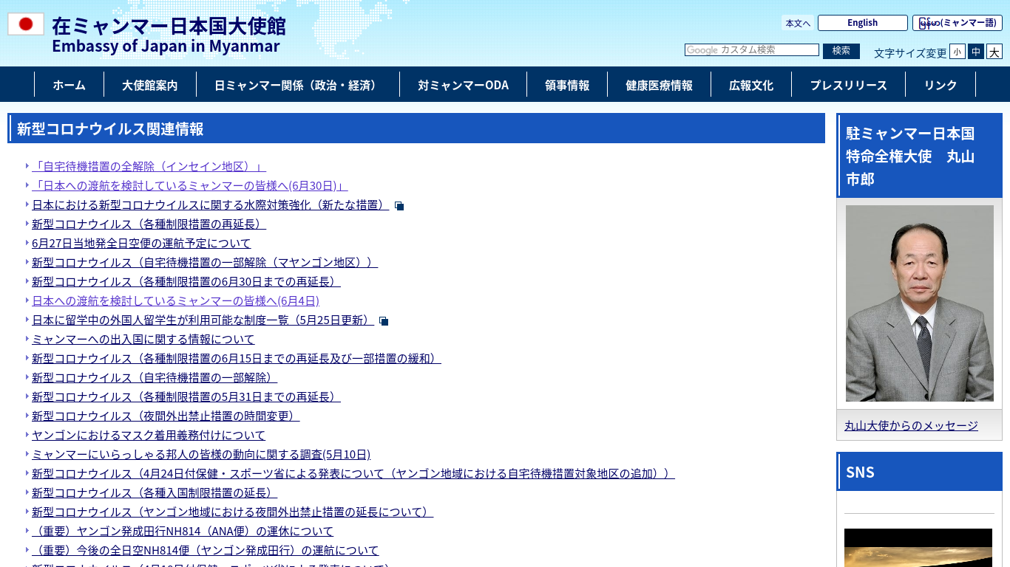This screenshot has width=1010, height=567.
Task: Open 外国人留学生が利用可能な制度一覧 link
Action: click(203, 320)
